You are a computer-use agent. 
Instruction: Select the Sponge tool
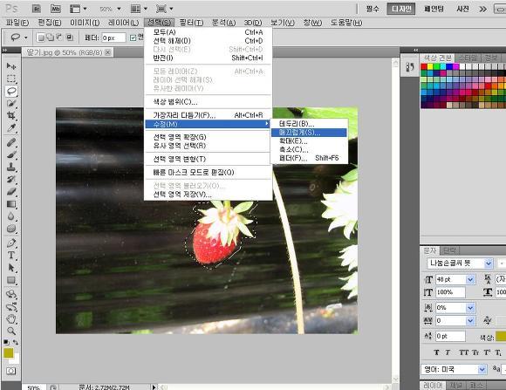tap(11, 229)
